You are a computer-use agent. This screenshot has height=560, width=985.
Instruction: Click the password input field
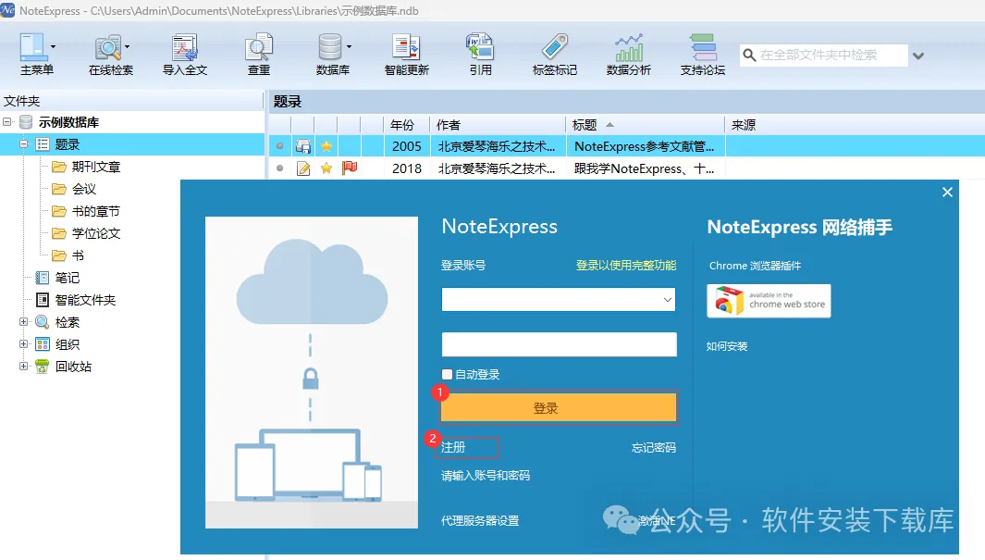click(x=559, y=344)
